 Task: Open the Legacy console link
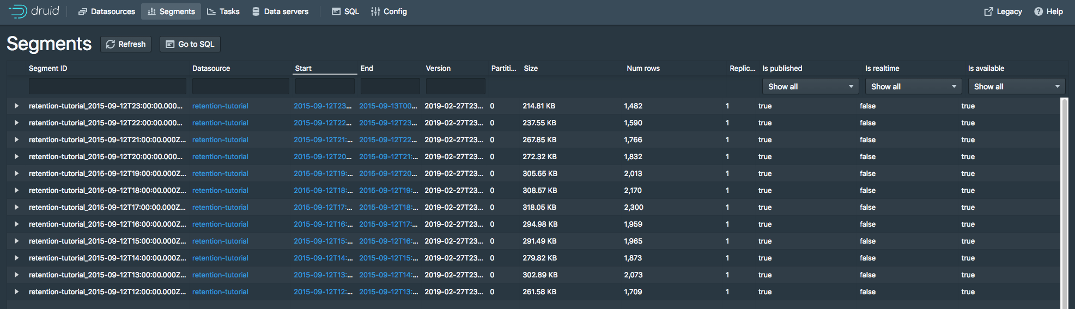(x=1003, y=11)
